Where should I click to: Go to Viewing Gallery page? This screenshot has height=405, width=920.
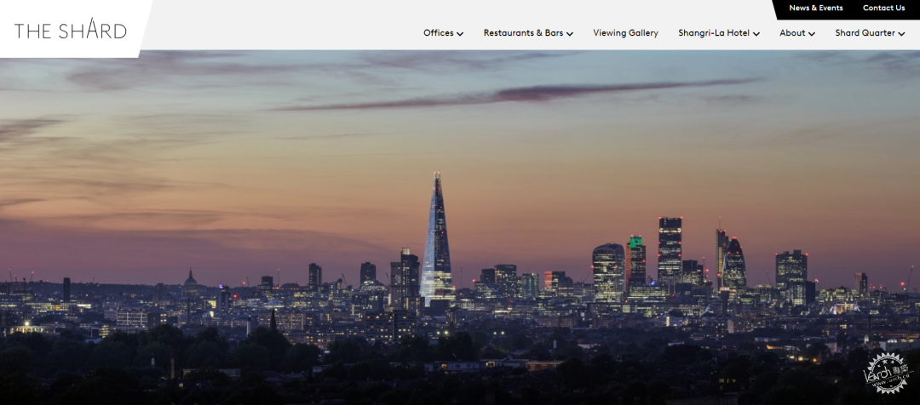click(x=625, y=33)
